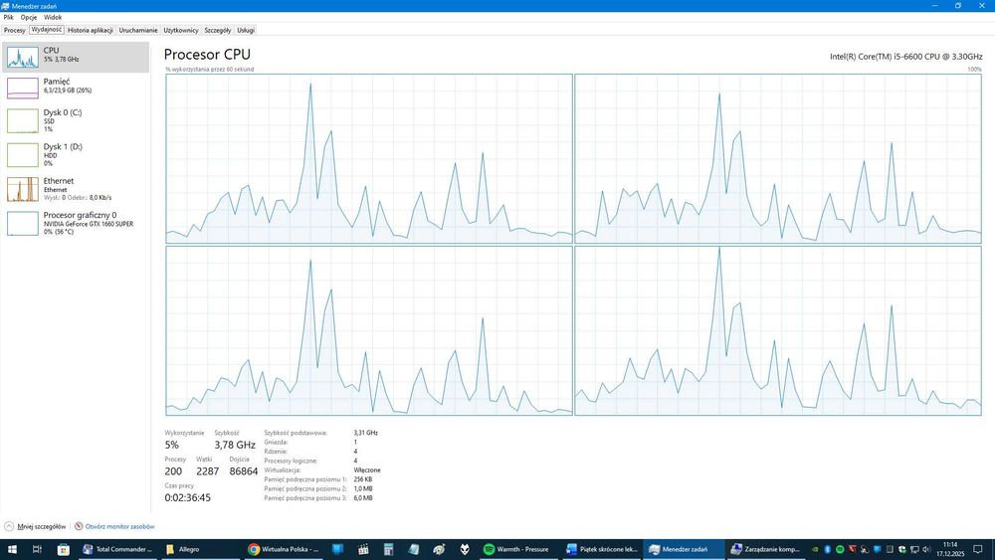The height and width of the screenshot is (560, 995).
Task: Open the notification center icon
Action: [x=978, y=549]
